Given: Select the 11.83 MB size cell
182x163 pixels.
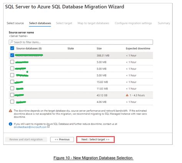Looking at the screenshot, I should [x=102, y=89].
